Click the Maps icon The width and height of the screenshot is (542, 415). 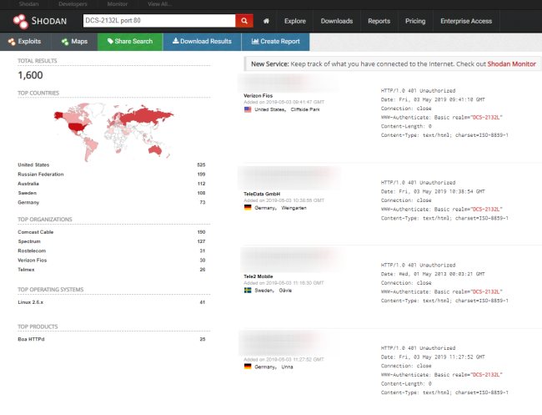(x=65, y=42)
